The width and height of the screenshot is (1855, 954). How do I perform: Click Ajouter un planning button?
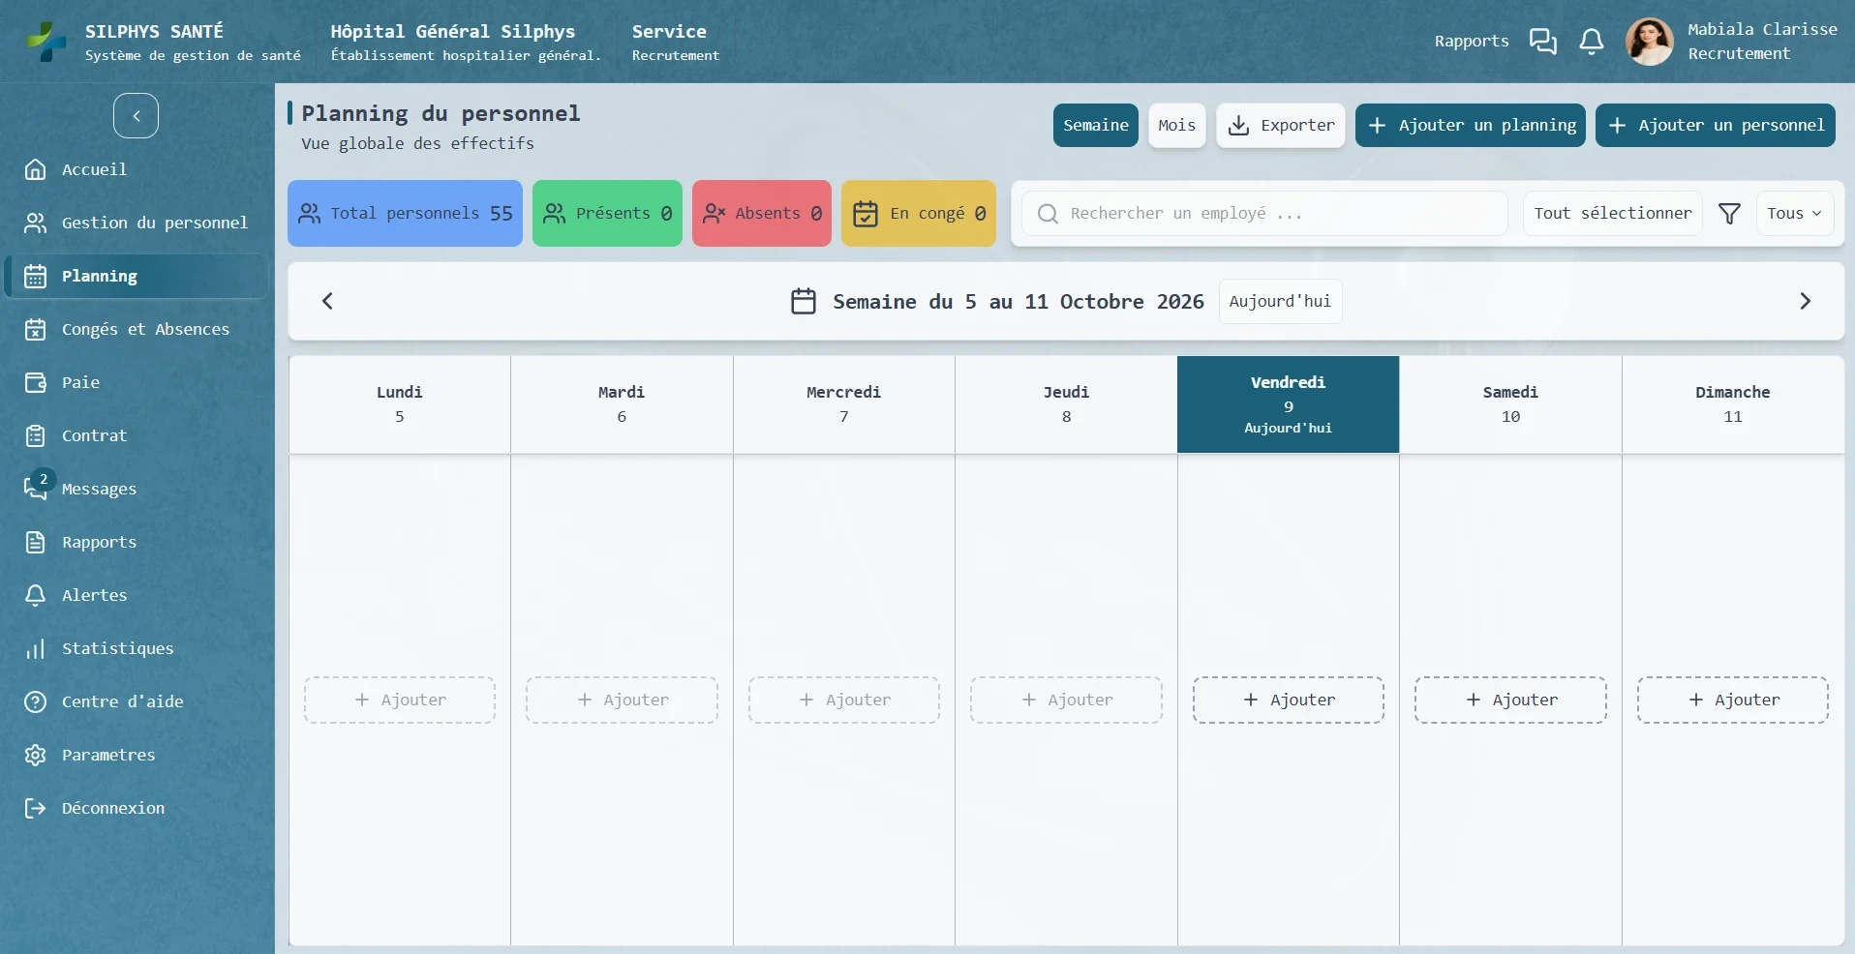tap(1470, 125)
